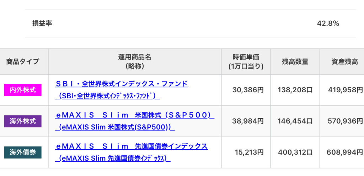
Task: Click the teal 海外債券 badge
Action: [x=23, y=152]
